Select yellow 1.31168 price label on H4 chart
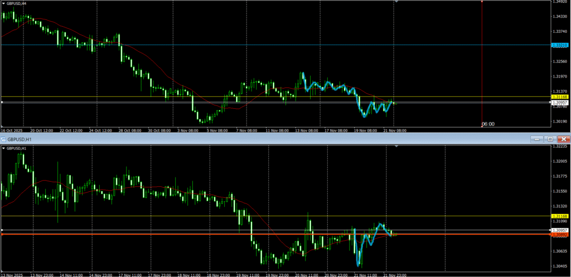The image size is (571, 277). tap(559, 97)
